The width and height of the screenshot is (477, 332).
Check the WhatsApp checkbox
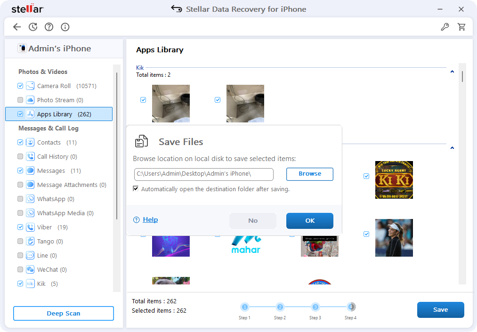(20, 199)
